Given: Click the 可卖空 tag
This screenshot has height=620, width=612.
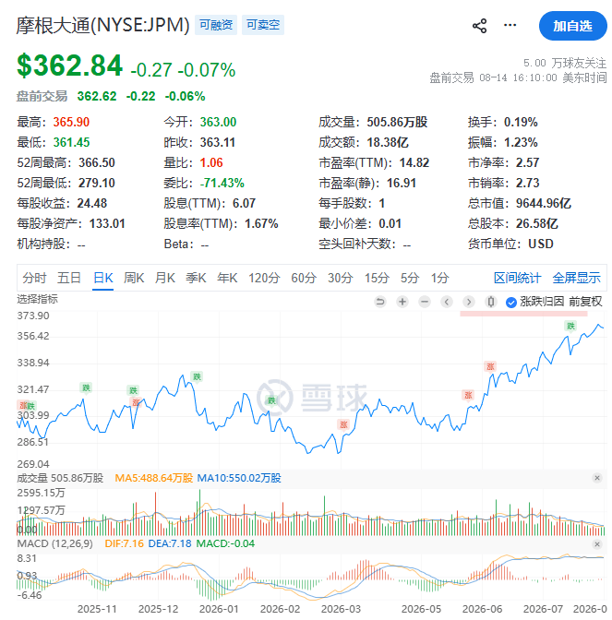Looking at the screenshot, I should 263,25.
